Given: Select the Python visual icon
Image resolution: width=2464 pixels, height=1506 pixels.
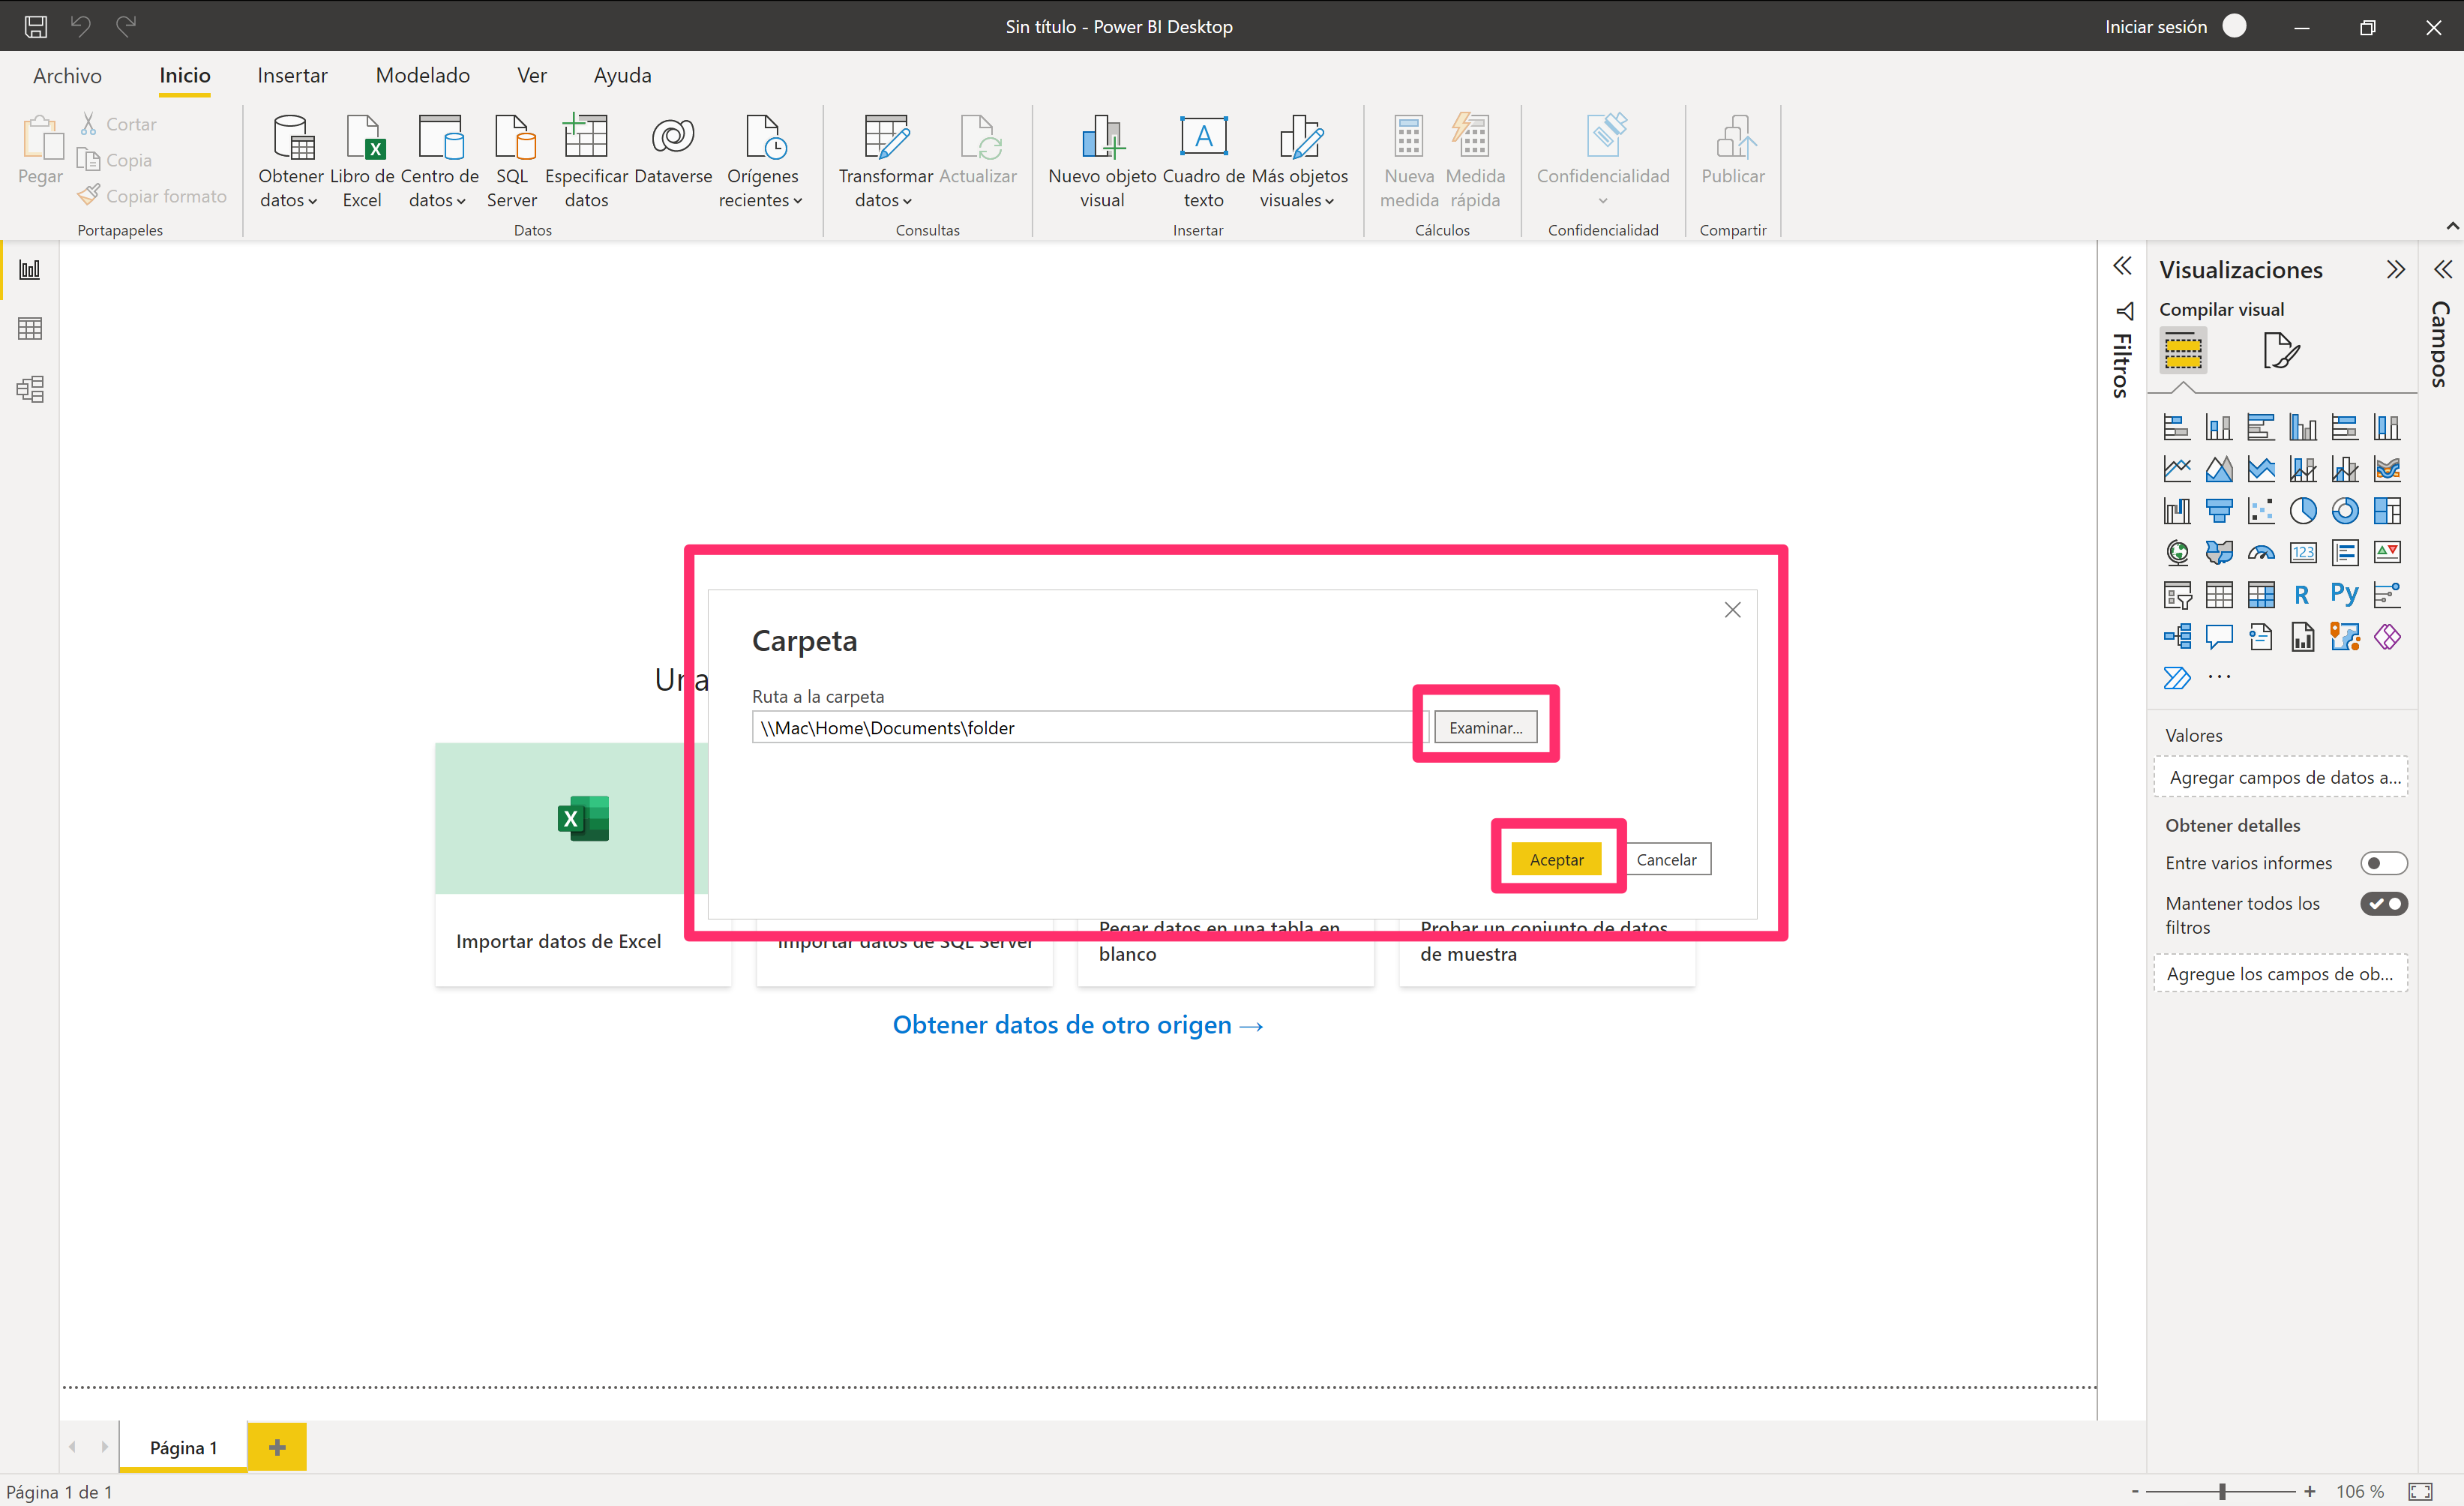Looking at the screenshot, I should (2345, 594).
